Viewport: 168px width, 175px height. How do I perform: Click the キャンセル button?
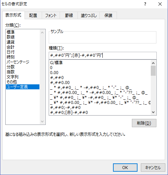pyautogui.click(x=153, y=167)
